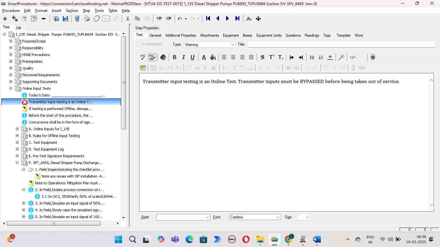Click the tree panel horizontal scrollbar
Image resolution: width=440 pixels, height=247 pixels.
click(x=53, y=223)
